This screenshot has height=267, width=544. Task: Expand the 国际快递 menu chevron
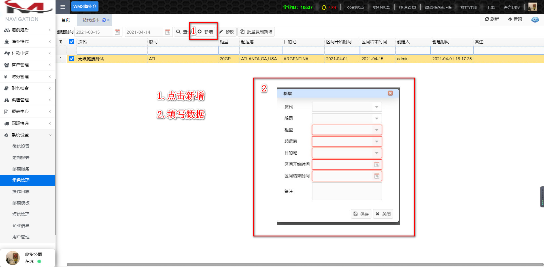click(50, 123)
